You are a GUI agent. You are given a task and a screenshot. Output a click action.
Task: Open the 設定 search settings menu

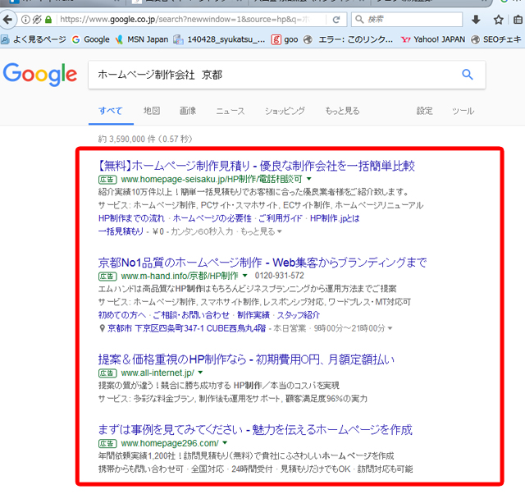click(425, 111)
